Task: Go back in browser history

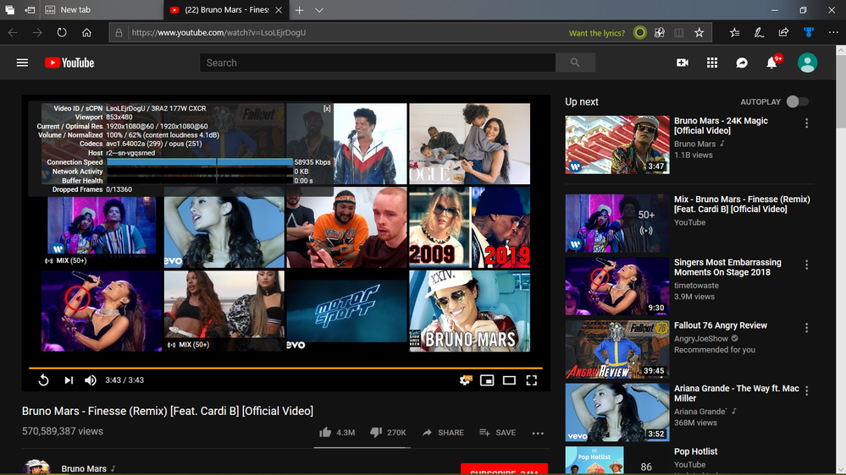Action: pos(13,33)
